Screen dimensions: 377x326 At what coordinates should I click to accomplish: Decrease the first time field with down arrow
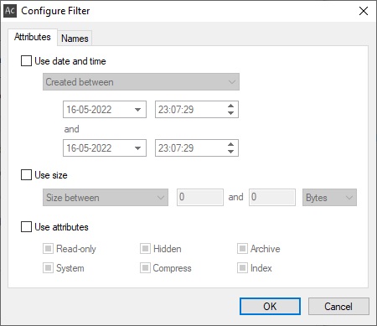230,113
